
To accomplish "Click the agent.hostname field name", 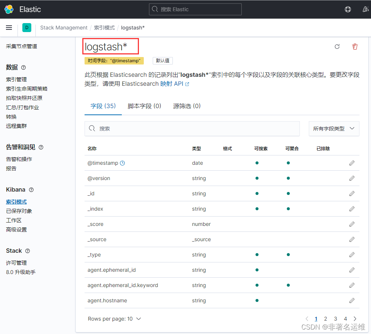I will tap(107, 300).
